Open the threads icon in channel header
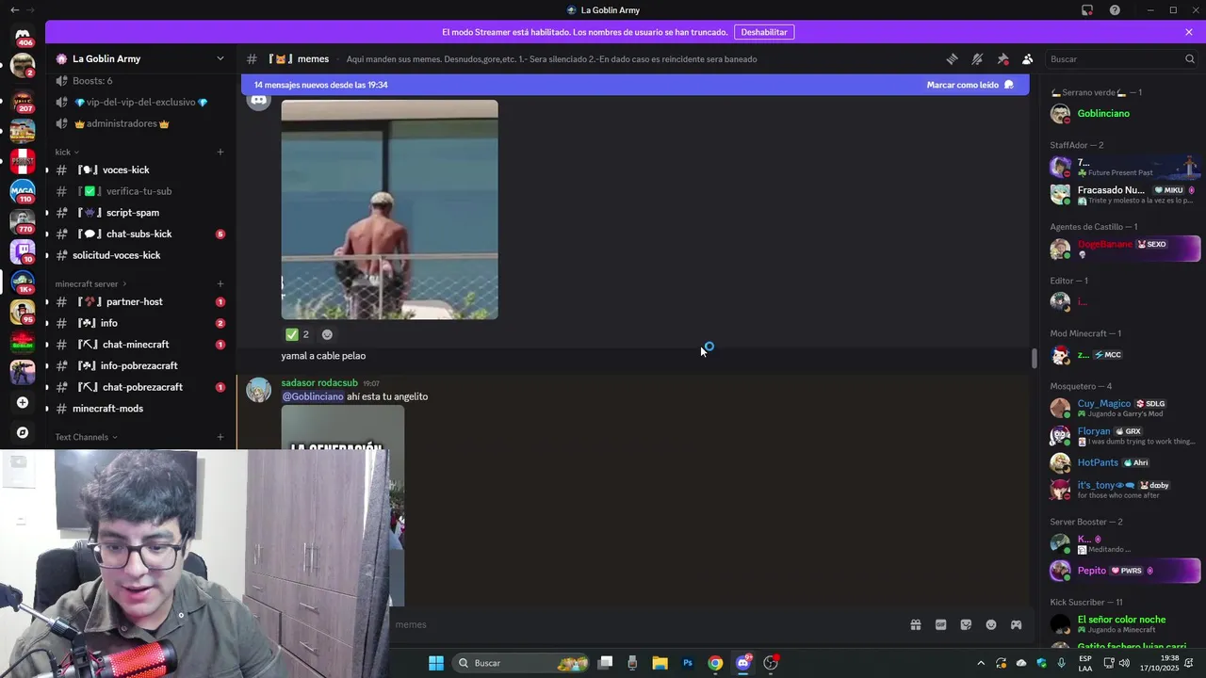Screen dimensions: 1206x678 point(952,58)
